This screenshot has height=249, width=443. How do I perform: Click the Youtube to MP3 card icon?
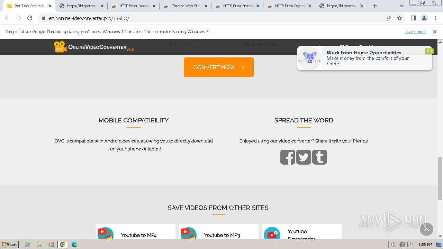click(x=189, y=234)
